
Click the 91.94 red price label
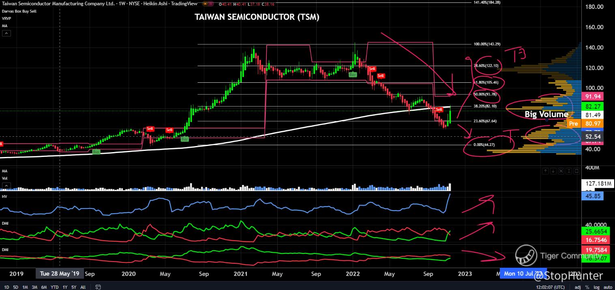pyautogui.click(x=593, y=96)
